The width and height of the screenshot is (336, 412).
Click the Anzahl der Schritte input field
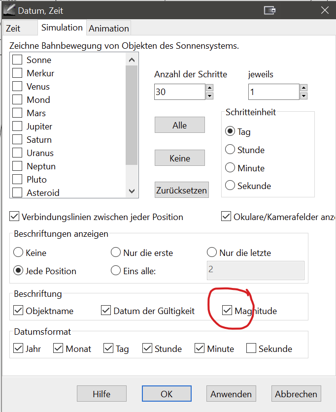[179, 92]
